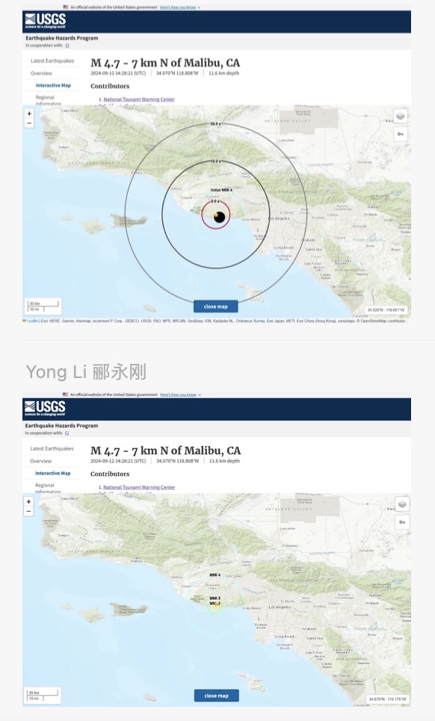The height and width of the screenshot is (721, 435).
Task: Open Latest Earthquakes in top sidebar
Action: coord(52,61)
